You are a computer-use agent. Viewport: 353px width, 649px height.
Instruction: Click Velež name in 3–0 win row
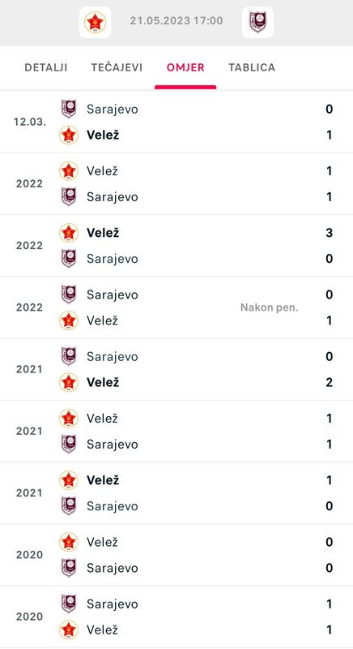pos(103,233)
